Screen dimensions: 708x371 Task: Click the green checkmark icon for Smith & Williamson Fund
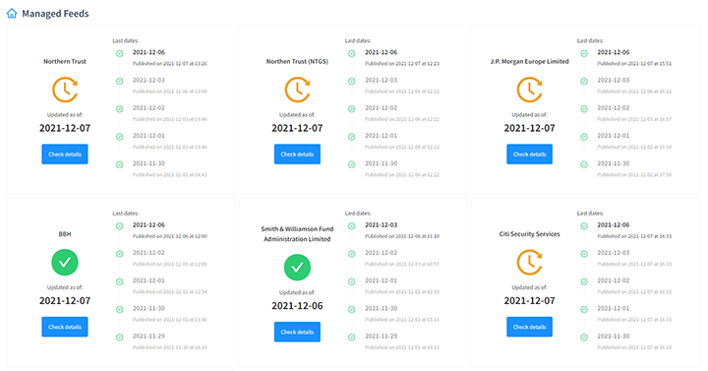[x=297, y=268]
